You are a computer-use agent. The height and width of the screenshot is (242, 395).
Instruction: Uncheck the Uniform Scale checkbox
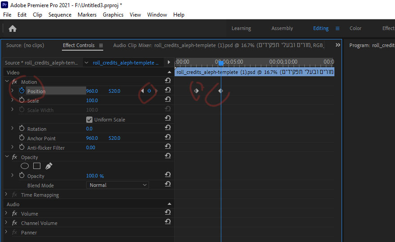89,120
